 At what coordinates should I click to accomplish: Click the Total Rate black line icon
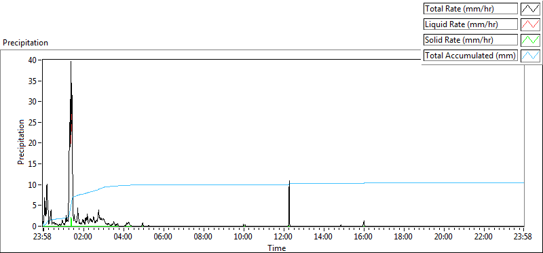pos(531,9)
